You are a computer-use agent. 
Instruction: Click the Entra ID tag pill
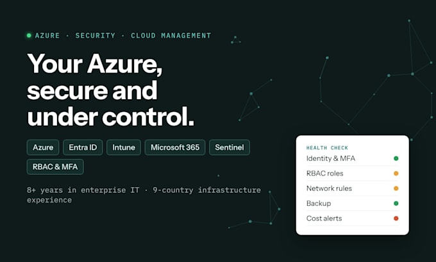click(x=83, y=147)
